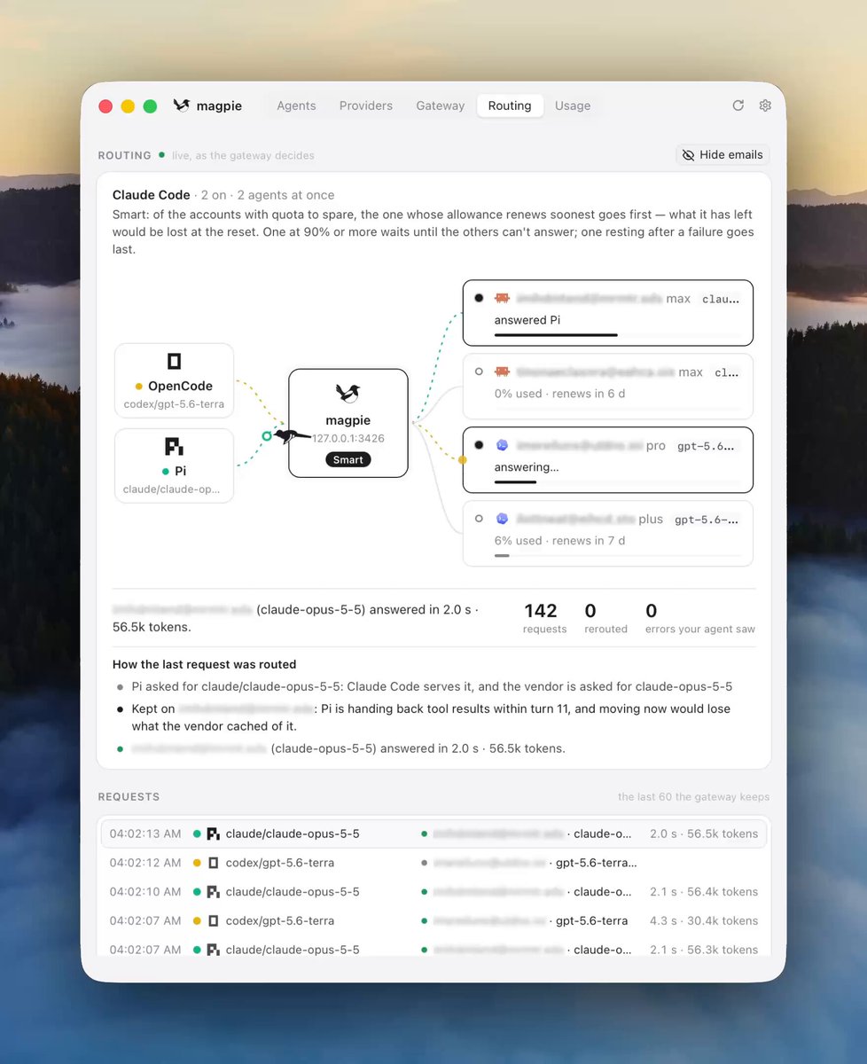
Task: Click hollow dot in '6% used' card
Action: [x=479, y=520]
